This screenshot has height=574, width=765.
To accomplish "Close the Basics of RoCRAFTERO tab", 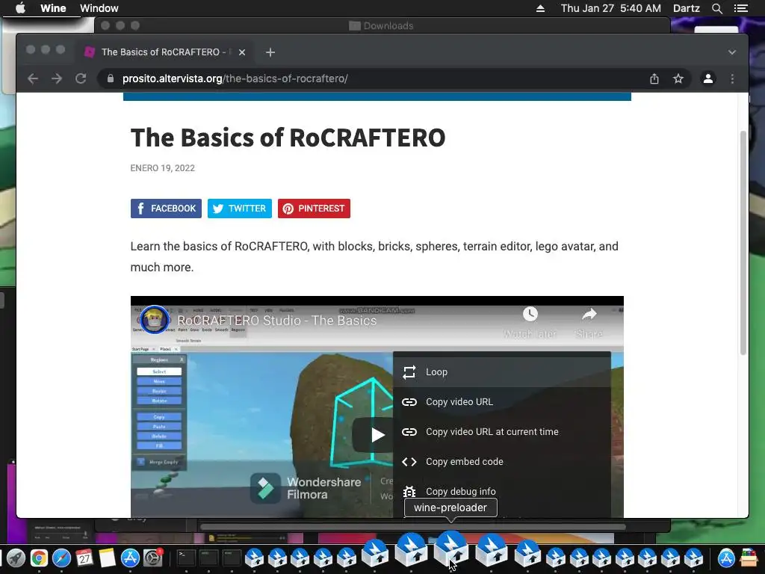I will (x=242, y=52).
